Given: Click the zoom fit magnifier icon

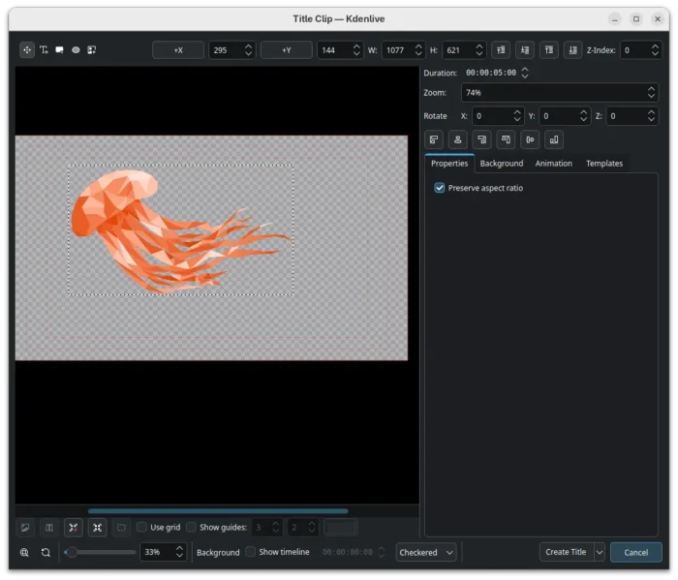Looking at the screenshot, I should (x=25, y=552).
